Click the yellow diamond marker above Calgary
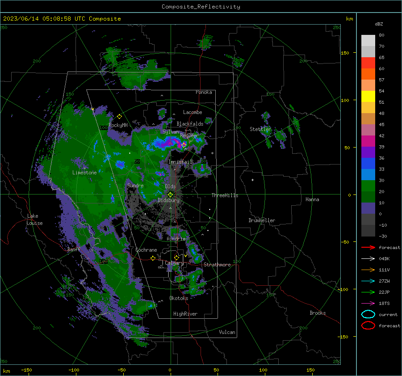The width and height of the screenshot is (402, 376). tap(176, 258)
